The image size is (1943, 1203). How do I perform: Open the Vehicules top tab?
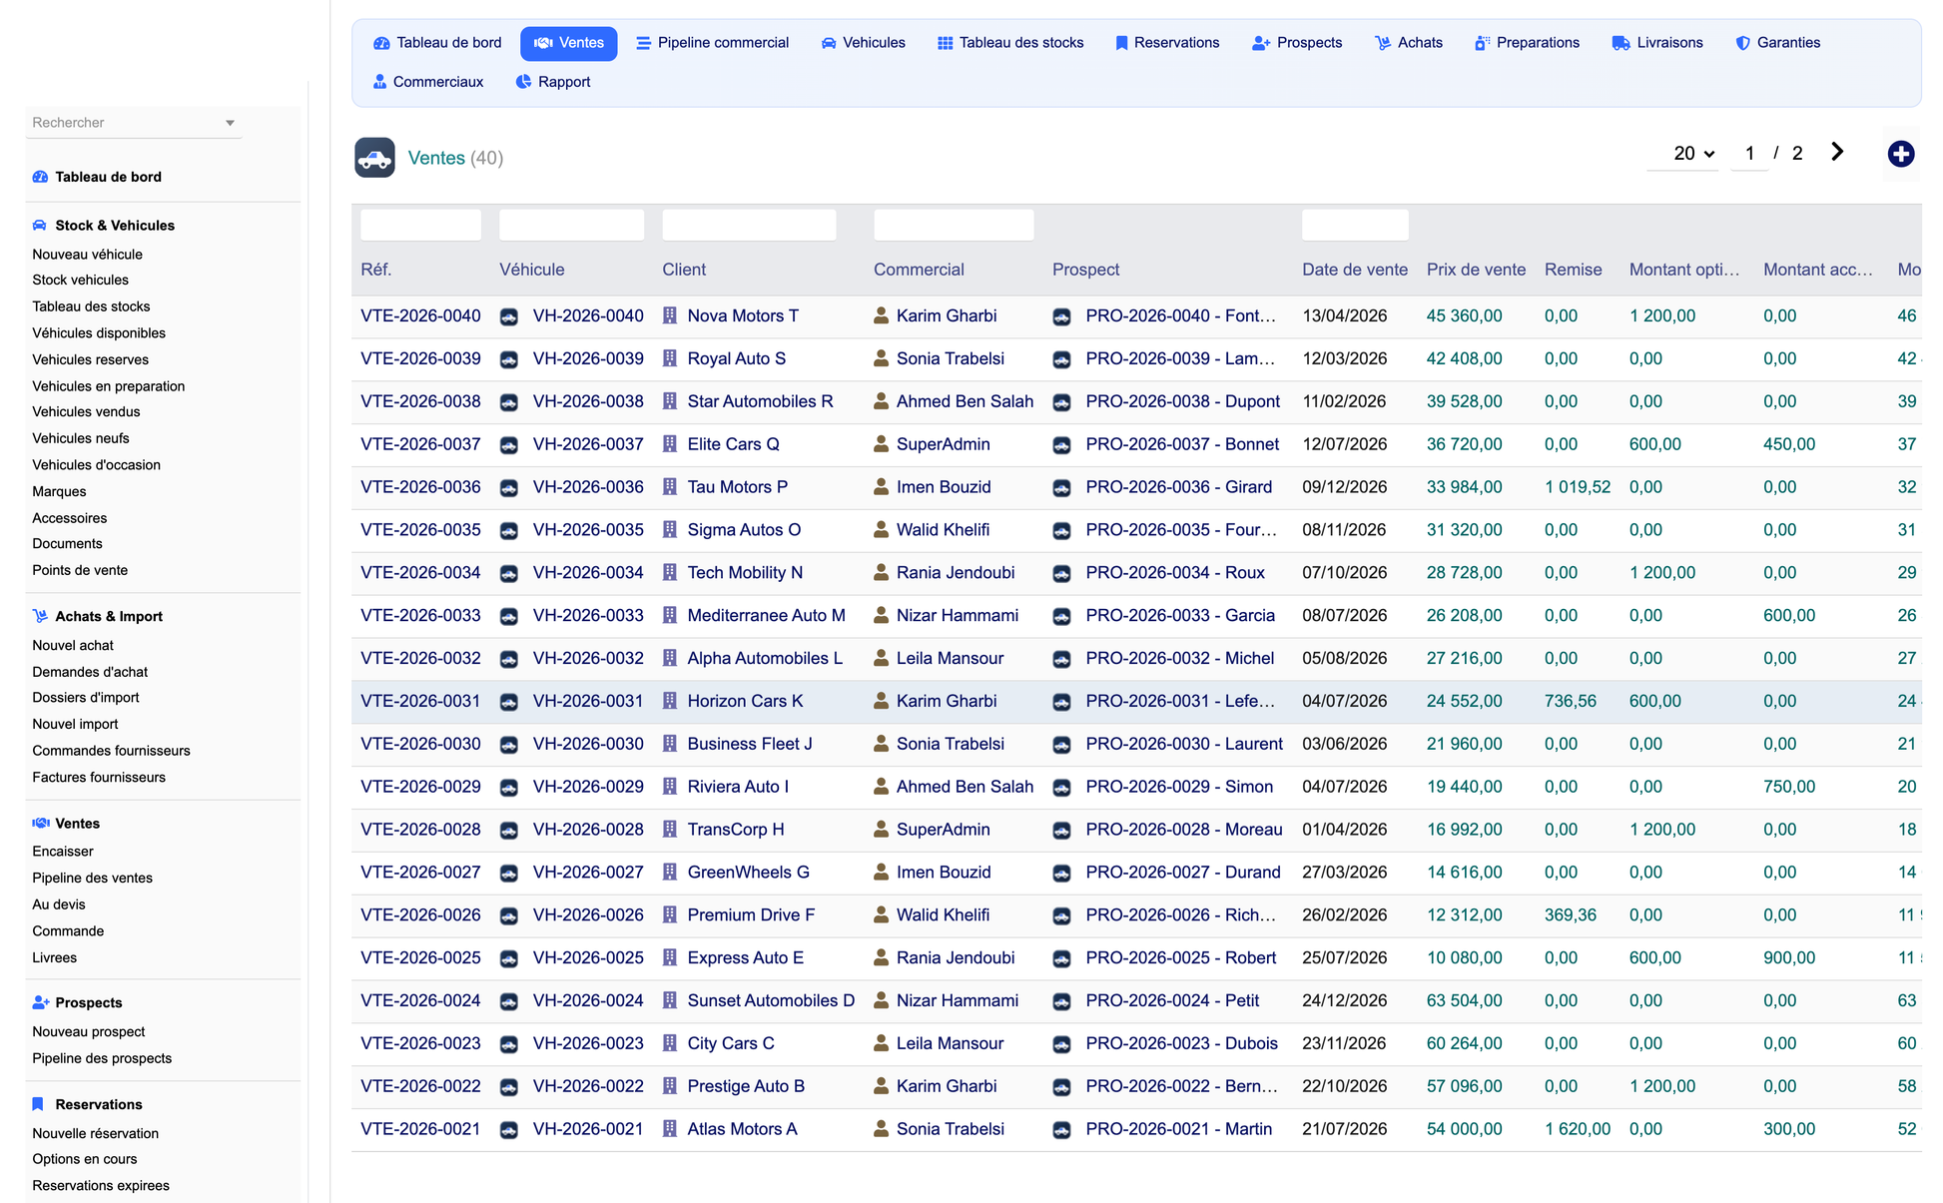click(x=863, y=43)
